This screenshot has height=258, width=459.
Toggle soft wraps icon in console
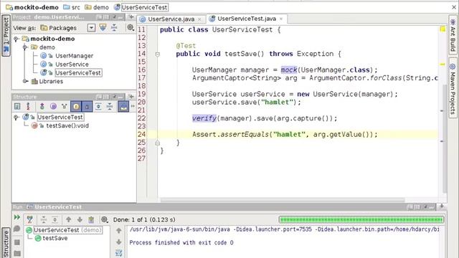click(x=118, y=253)
